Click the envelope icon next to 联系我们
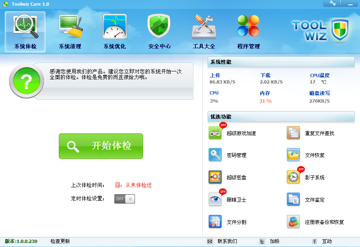The width and height of the screenshot is (360, 247). (210, 241)
